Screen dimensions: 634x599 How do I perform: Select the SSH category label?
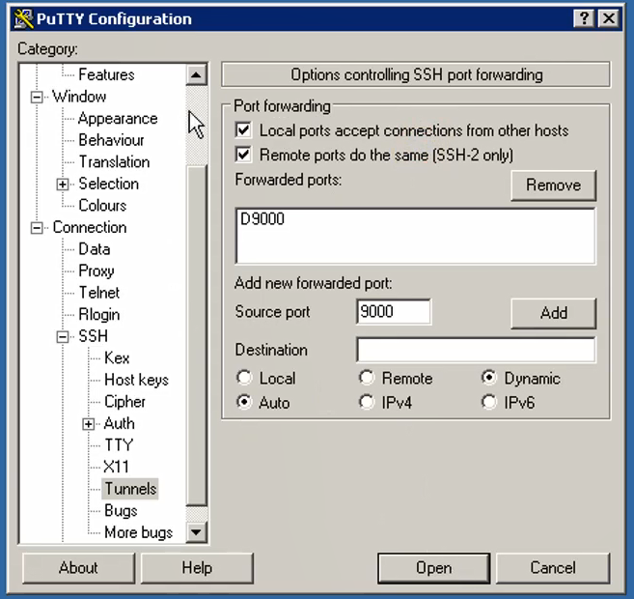coord(93,336)
